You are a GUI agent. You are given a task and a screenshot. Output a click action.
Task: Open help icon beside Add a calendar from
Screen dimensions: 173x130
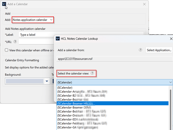(140, 50)
